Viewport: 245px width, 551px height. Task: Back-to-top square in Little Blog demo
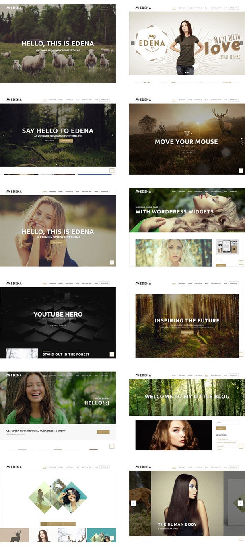point(241,446)
